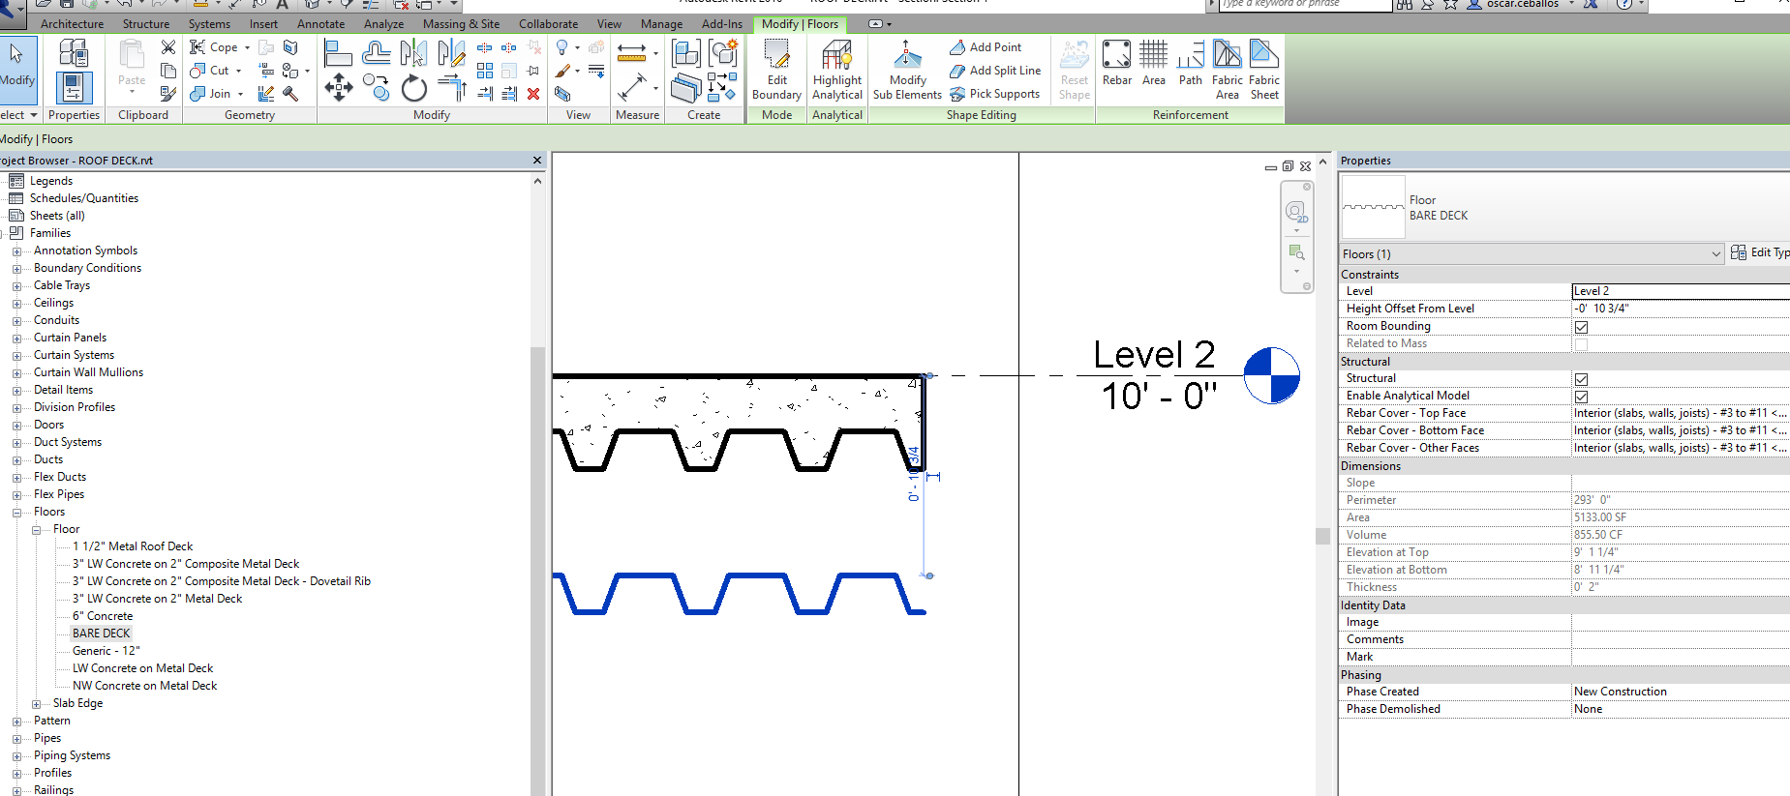The width and height of the screenshot is (1790, 796).
Task: Select the Mirror - Draw Axis tool
Action: (x=451, y=53)
